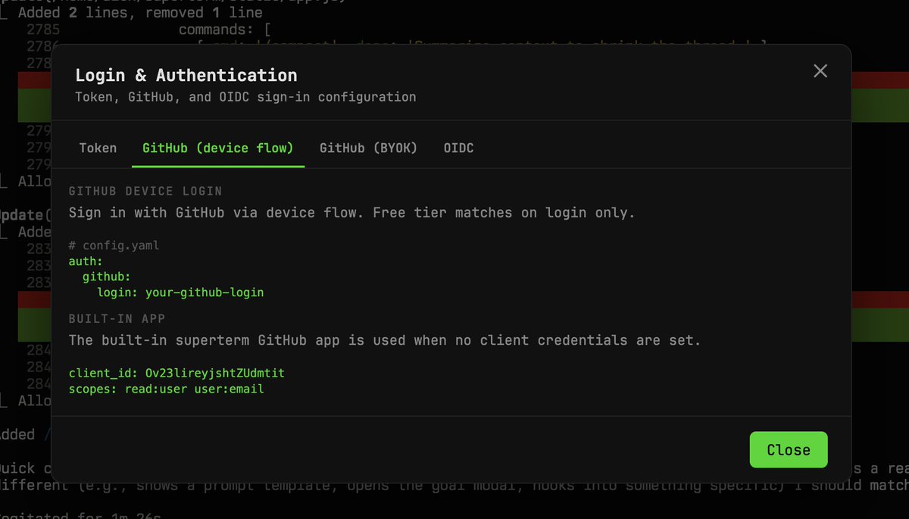Click the 'Sign in with GitHub via device flow' text
This screenshot has width=909, height=519.
[351, 213]
